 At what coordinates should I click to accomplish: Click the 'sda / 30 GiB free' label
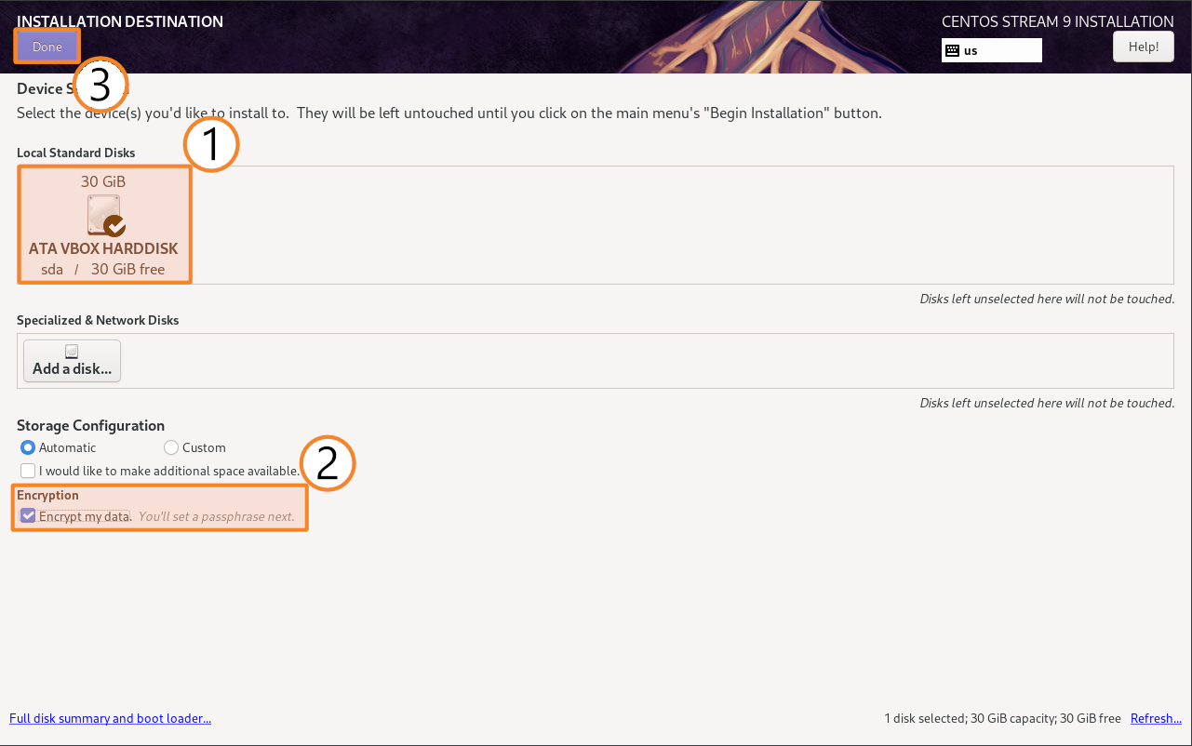coord(103,269)
